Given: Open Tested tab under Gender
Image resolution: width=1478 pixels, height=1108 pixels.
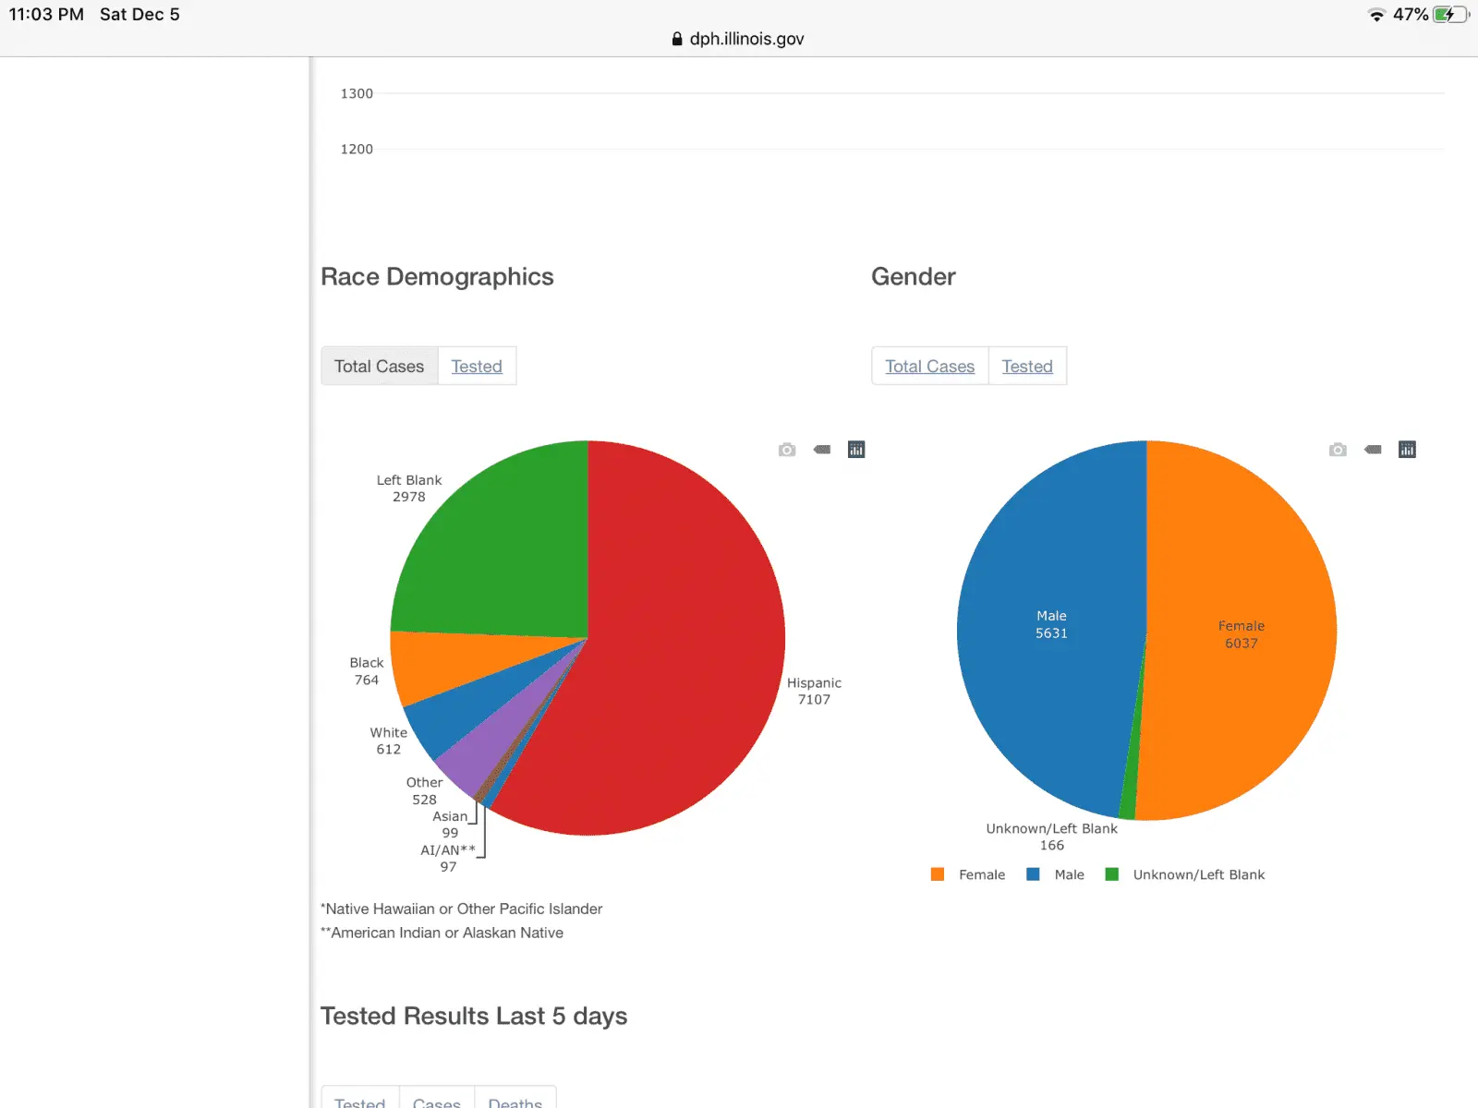Looking at the screenshot, I should pos(1027,367).
